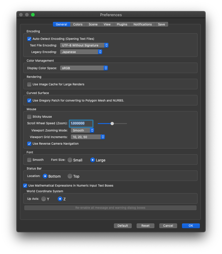
Task: Go to the Save tab
Action: [161, 24]
